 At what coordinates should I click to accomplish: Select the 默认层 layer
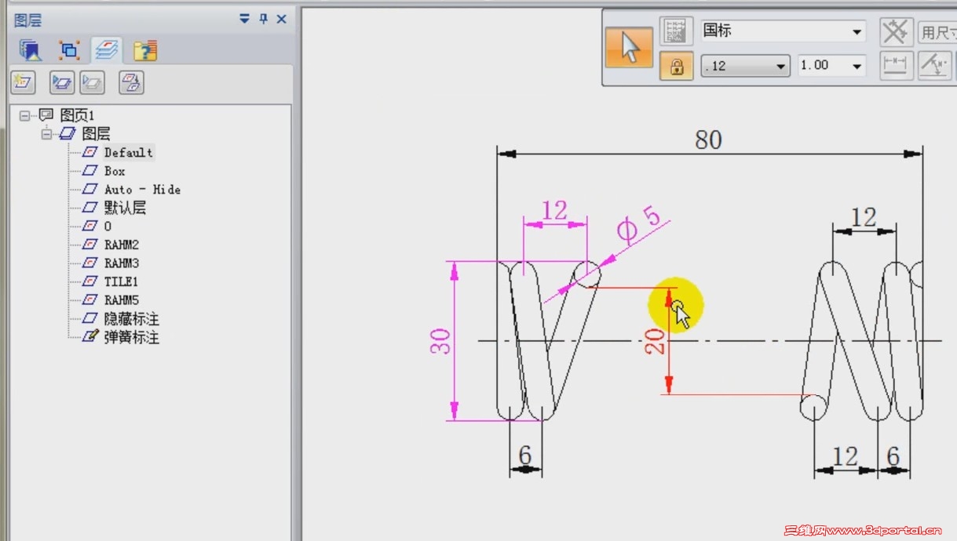coord(125,208)
